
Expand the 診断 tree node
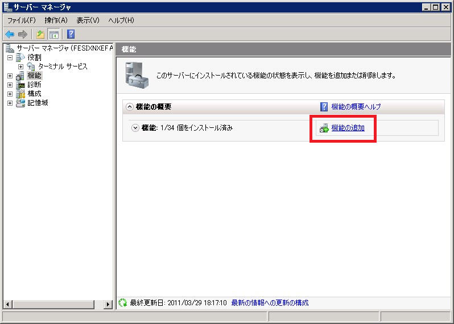pos(10,85)
